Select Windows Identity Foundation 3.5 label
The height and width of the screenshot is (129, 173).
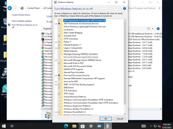click(x=79, y=109)
